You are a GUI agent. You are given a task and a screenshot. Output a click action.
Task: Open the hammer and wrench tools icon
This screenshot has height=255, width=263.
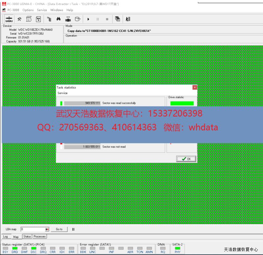click(20, 19)
